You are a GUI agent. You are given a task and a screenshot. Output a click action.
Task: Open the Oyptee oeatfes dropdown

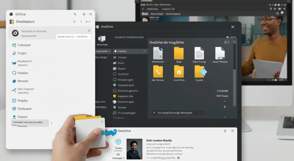[x=103, y=51]
